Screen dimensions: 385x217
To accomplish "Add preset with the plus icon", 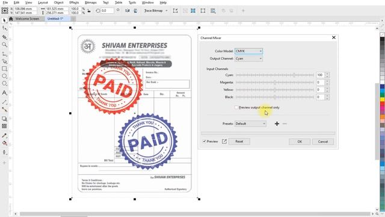I will tap(277, 124).
